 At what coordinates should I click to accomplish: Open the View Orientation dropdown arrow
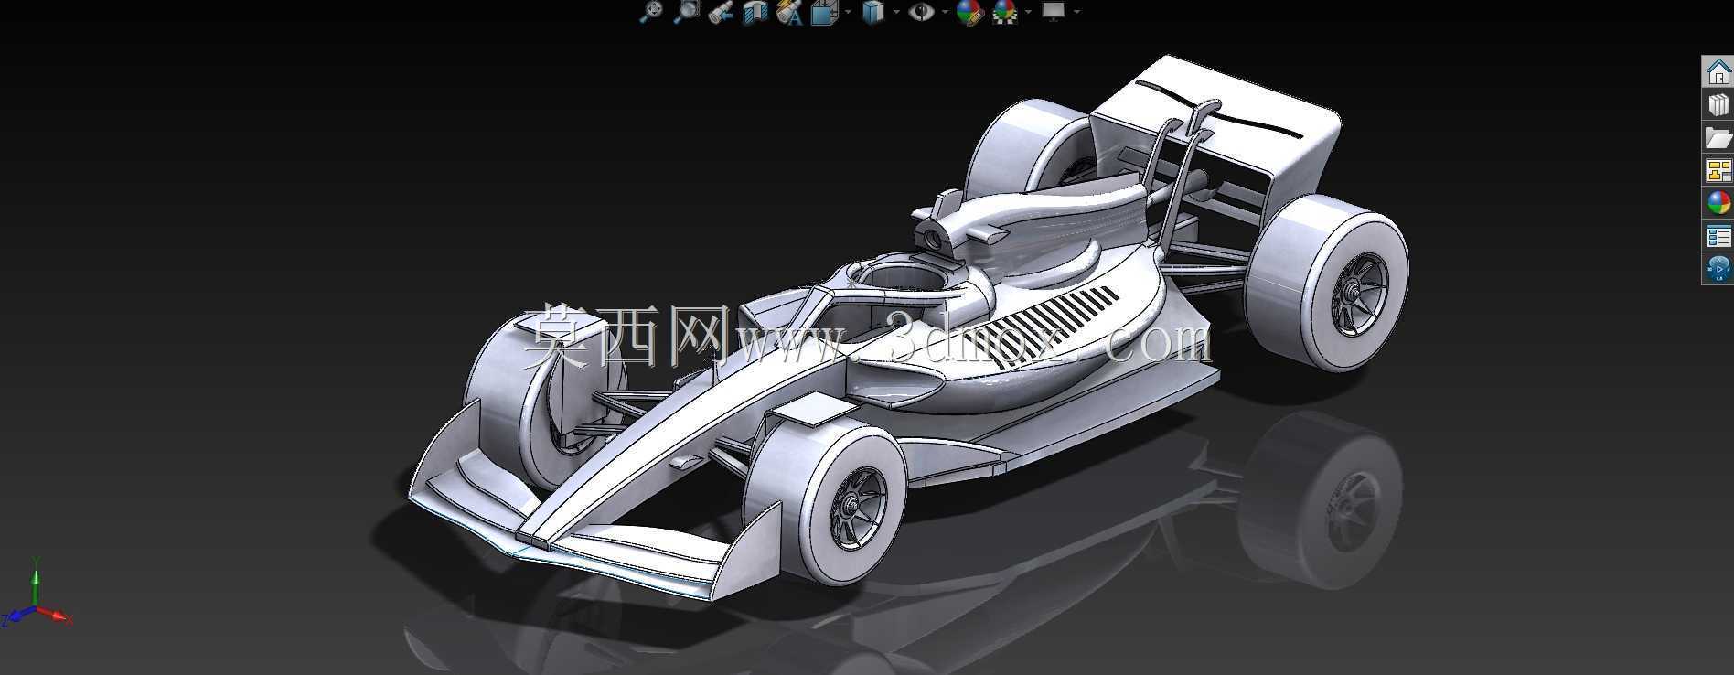click(848, 12)
